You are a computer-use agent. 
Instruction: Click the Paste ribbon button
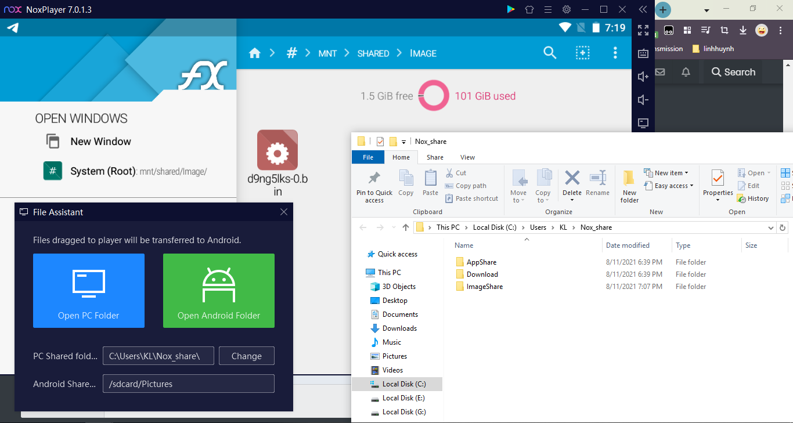430,183
